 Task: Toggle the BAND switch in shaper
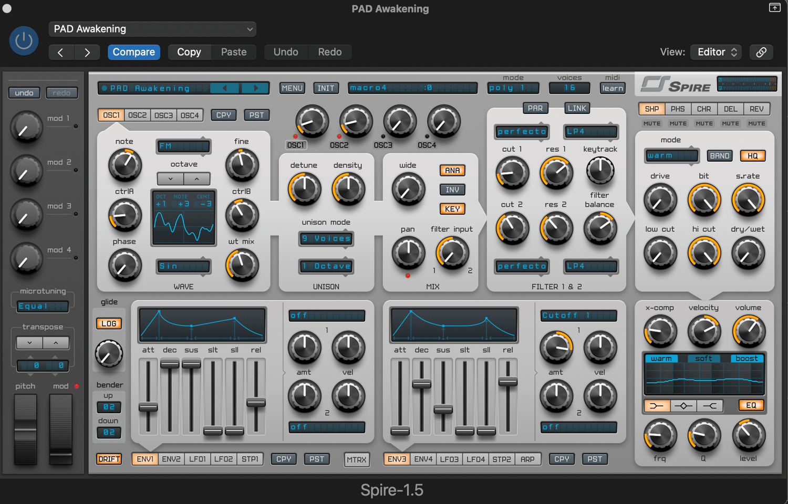tap(720, 156)
